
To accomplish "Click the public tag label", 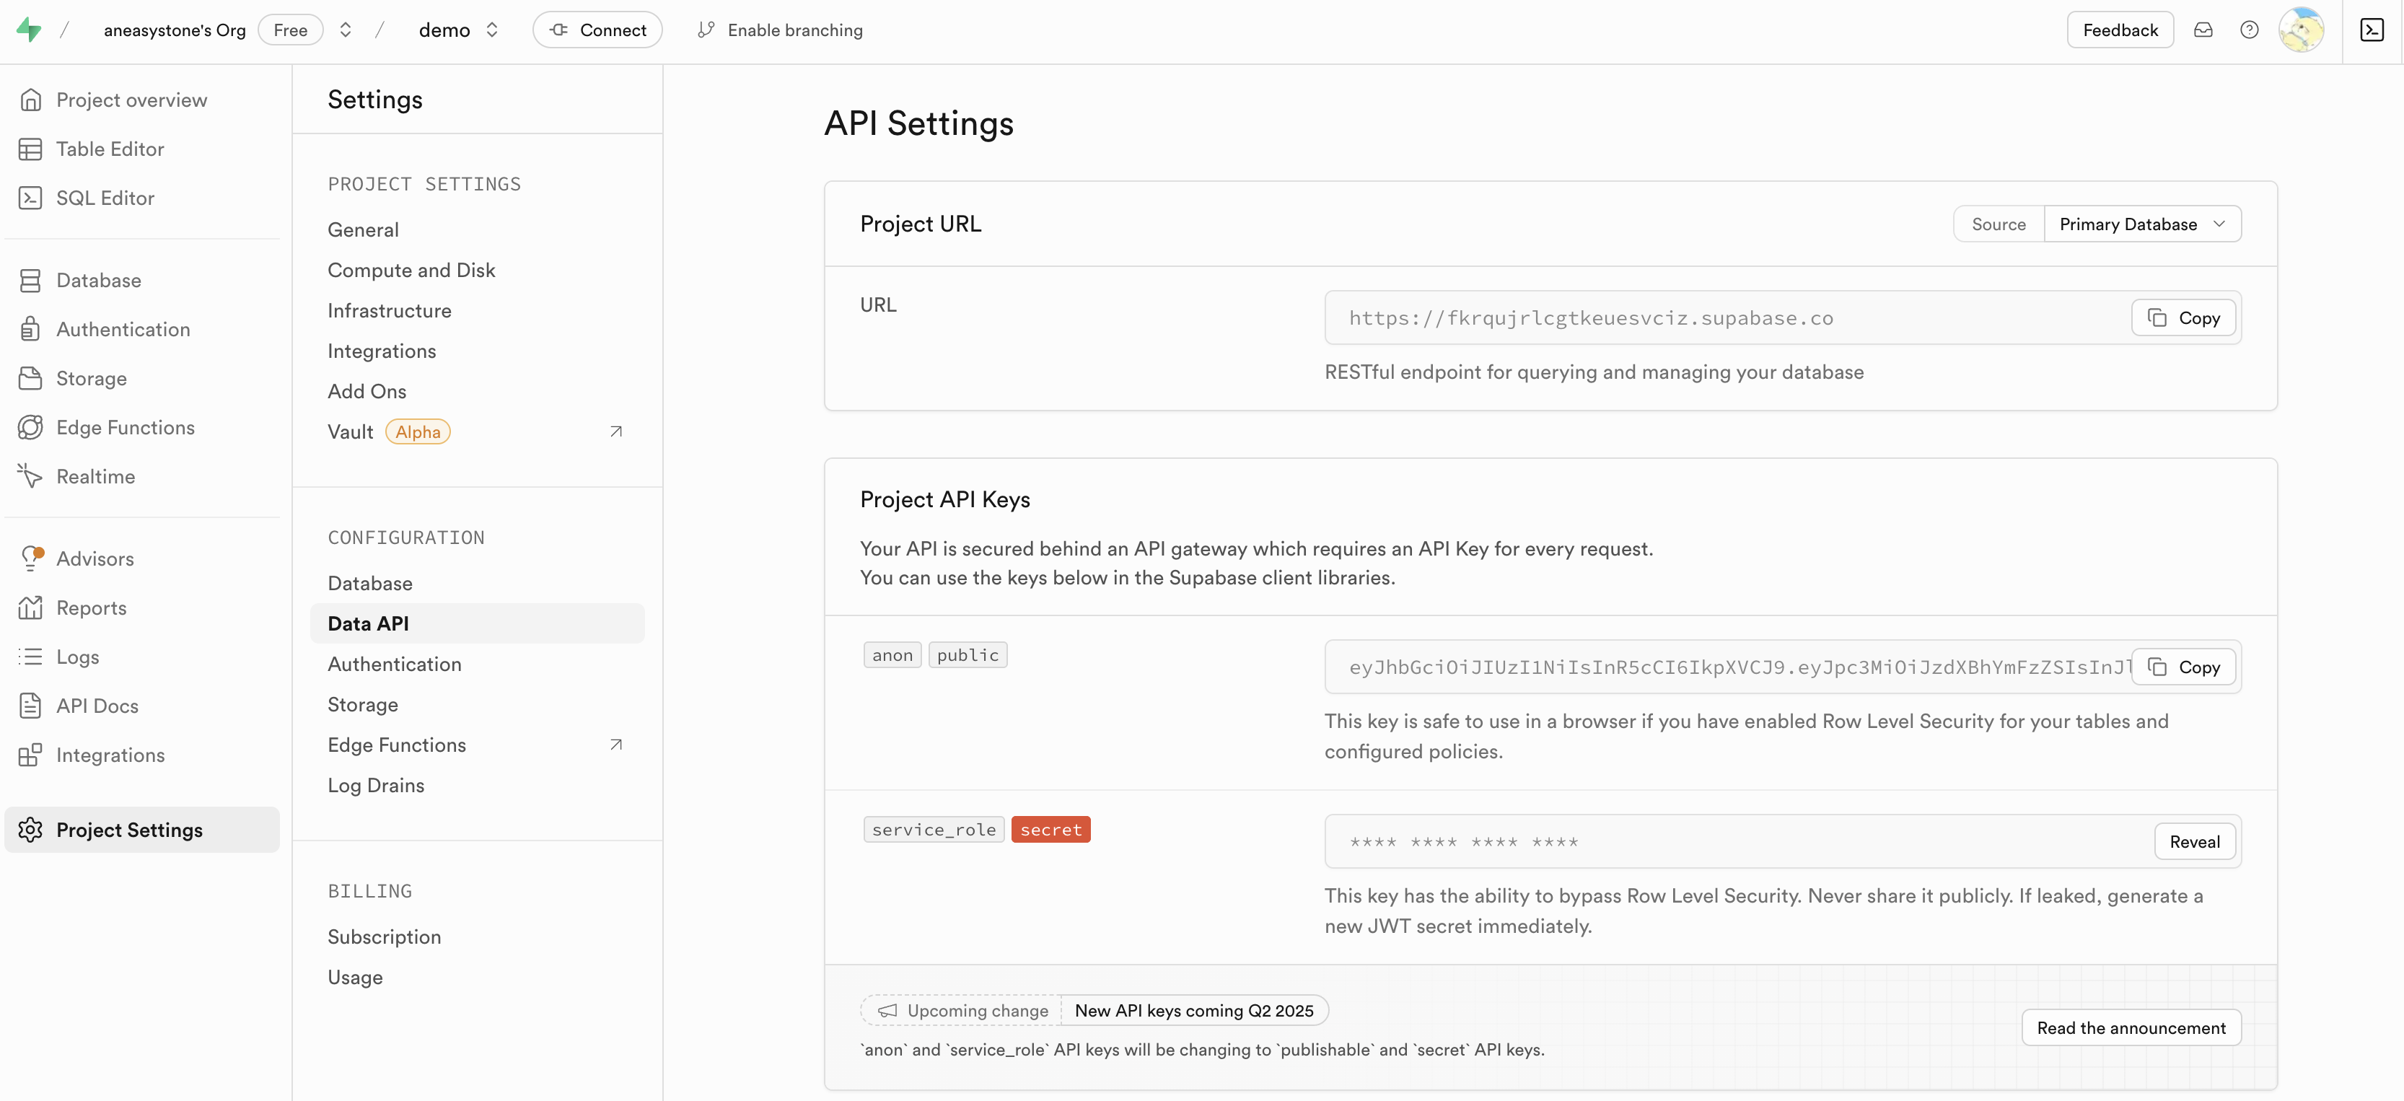I will [968, 655].
